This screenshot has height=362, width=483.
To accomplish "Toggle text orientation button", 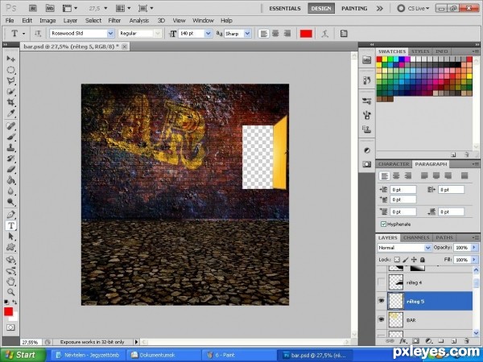I will point(38,34).
